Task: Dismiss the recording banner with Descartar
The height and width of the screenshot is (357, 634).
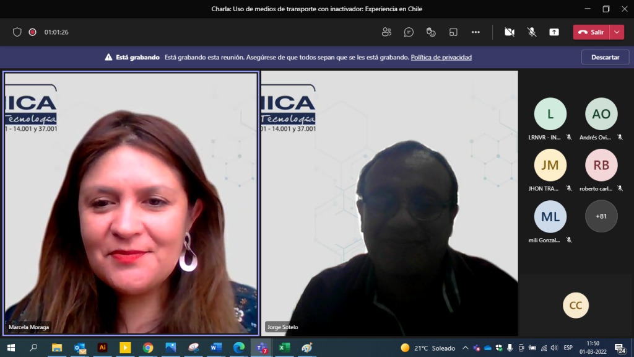Action: click(x=605, y=57)
